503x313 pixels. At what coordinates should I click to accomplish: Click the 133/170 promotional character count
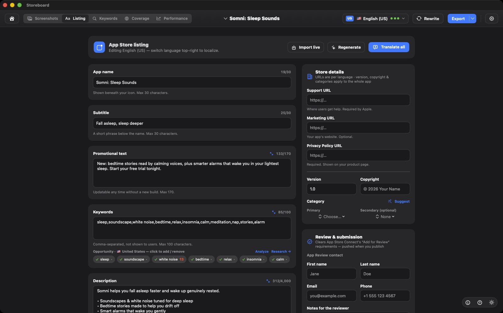(284, 154)
